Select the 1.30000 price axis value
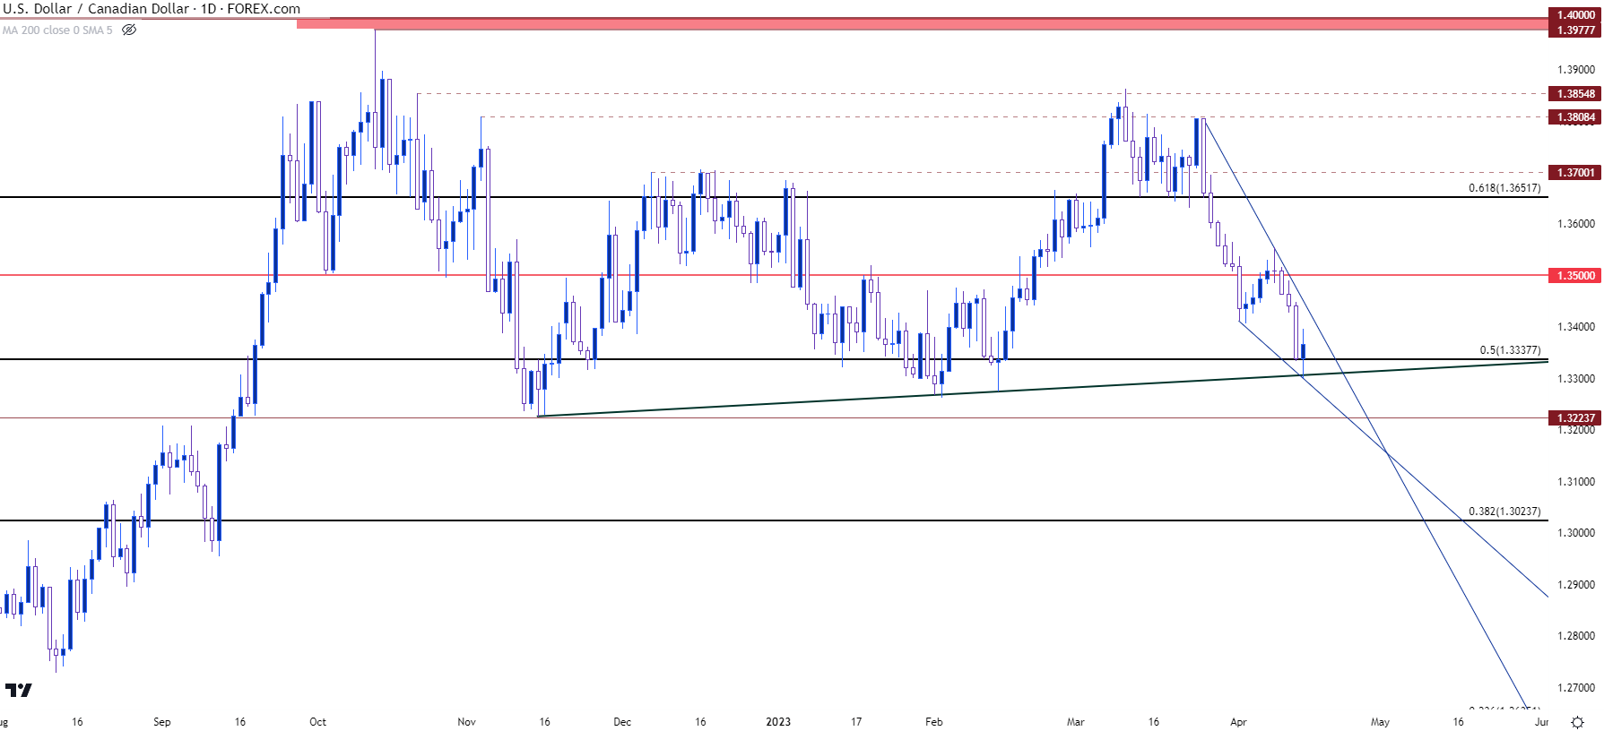Viewport: 1604px width, 731px height. 1575,533
